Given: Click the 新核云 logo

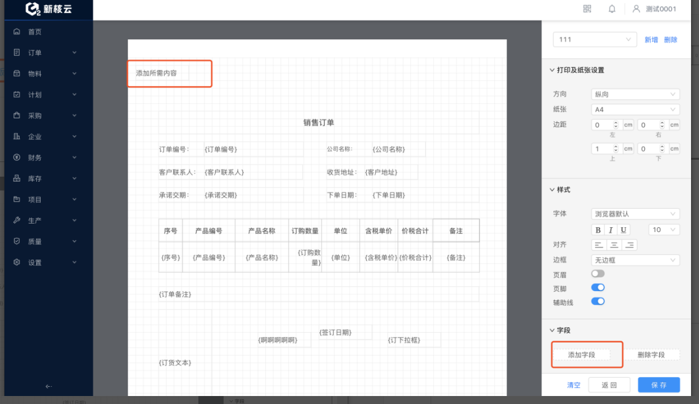Looking at the screenshot, I should (x=49, y=9).
